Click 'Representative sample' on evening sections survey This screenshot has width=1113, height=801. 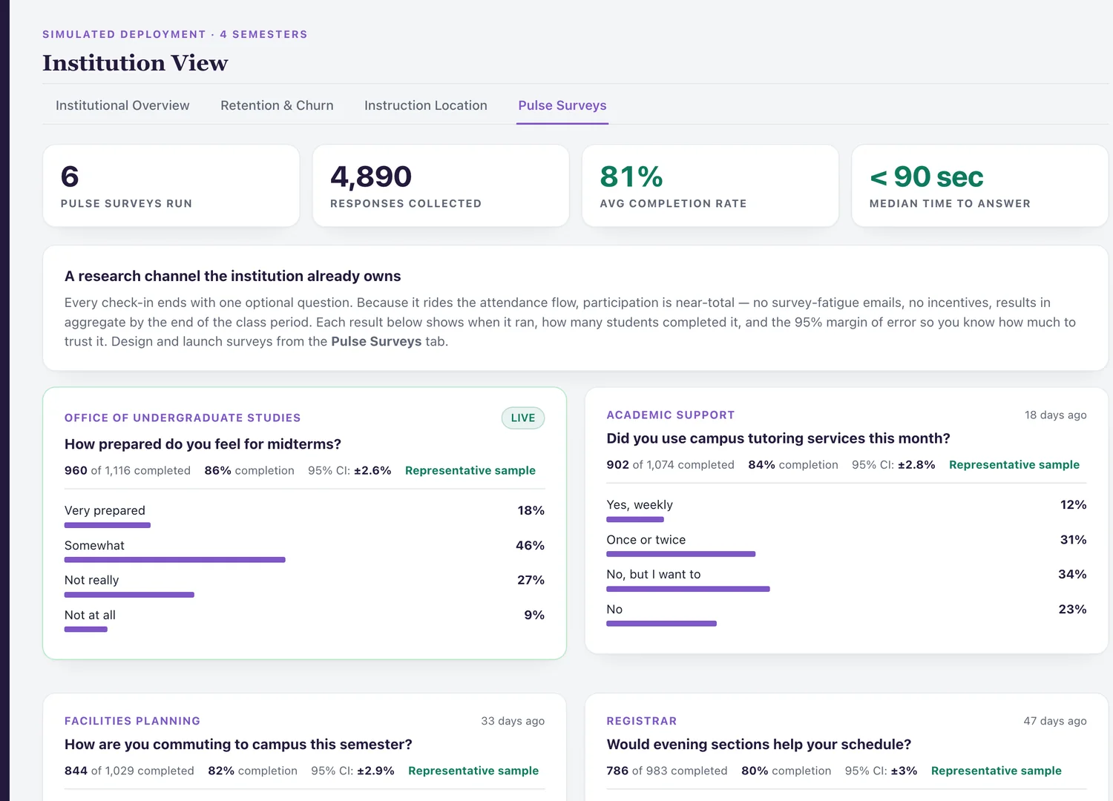coord(997,771)
